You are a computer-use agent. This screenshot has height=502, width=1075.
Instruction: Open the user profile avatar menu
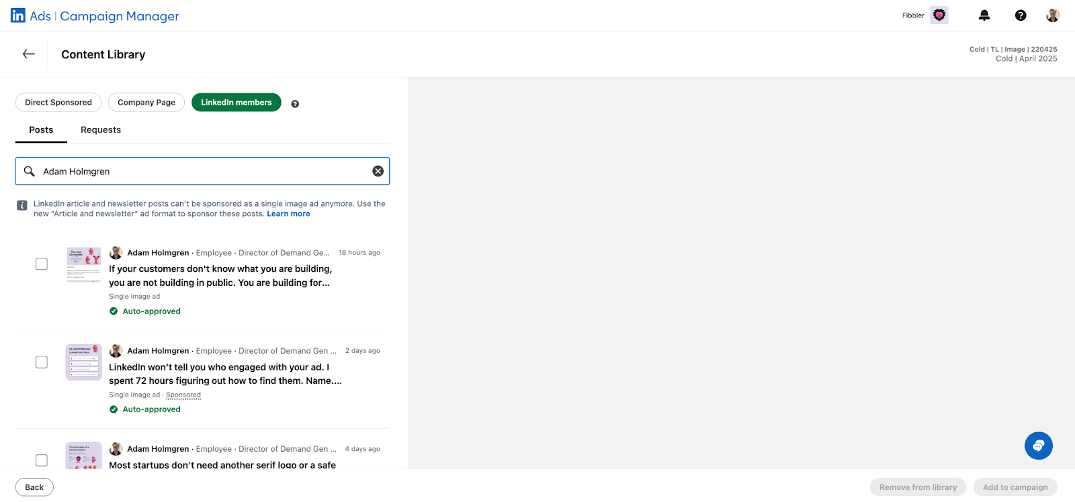tap(1053, 15)
